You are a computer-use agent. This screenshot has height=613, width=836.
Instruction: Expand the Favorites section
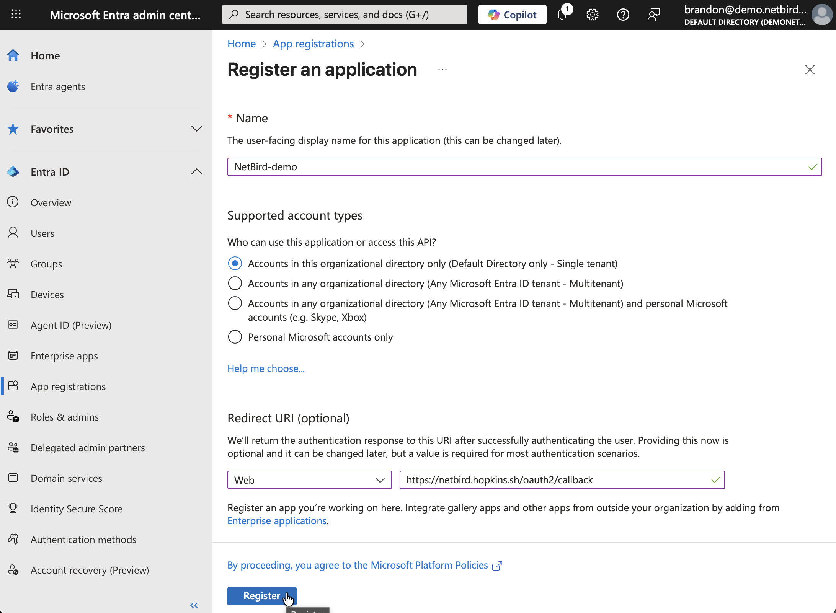click(196, 129)
